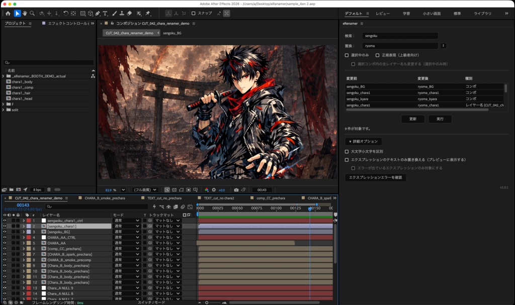515x305 pixels.
Task: Collapse the 詳細オプション section
Action: point(363,142)
